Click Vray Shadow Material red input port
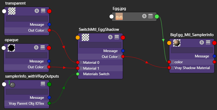This screenshot has width=217, height=110. [x=169, y=68]
